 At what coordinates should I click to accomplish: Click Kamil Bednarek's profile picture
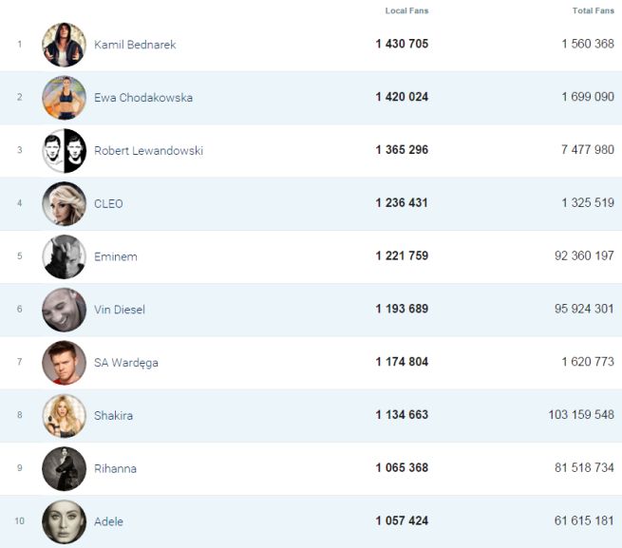[64, 45]
